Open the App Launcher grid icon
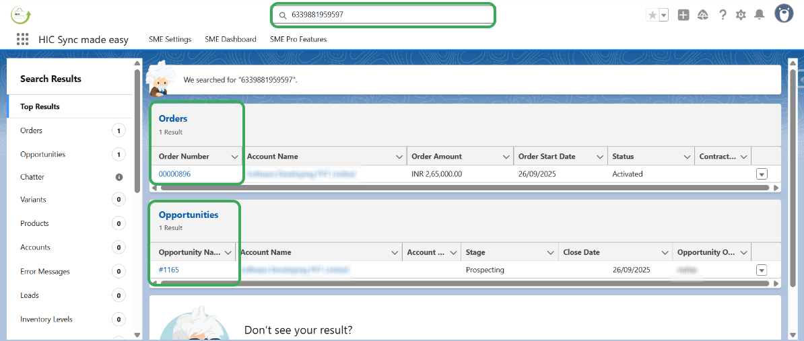The width and height of the screenshot is (804, 341). click(23, 40)
